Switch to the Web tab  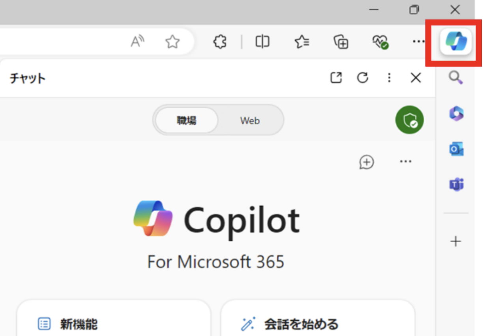click(x=250, y=120)
